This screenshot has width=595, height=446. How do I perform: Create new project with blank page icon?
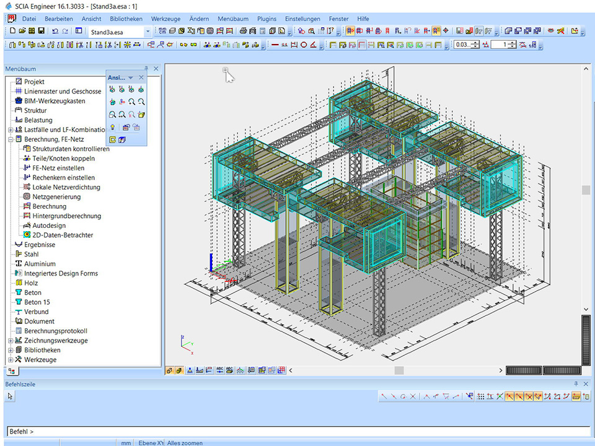(13, 31)
